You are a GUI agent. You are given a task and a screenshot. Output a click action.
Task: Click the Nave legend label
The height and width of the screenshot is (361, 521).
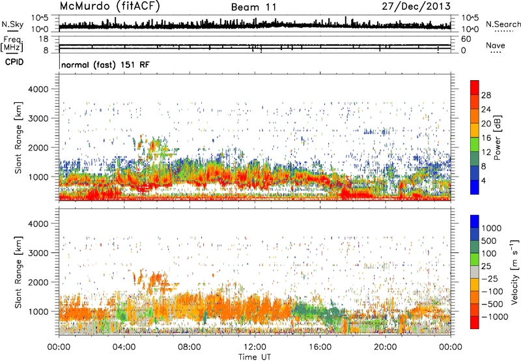[496, 46]
